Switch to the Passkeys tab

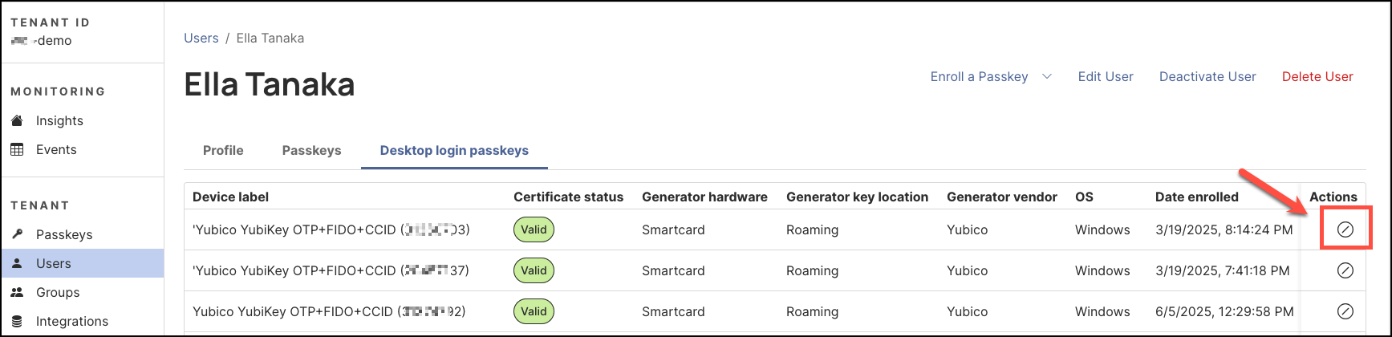[x=311, y=150]
